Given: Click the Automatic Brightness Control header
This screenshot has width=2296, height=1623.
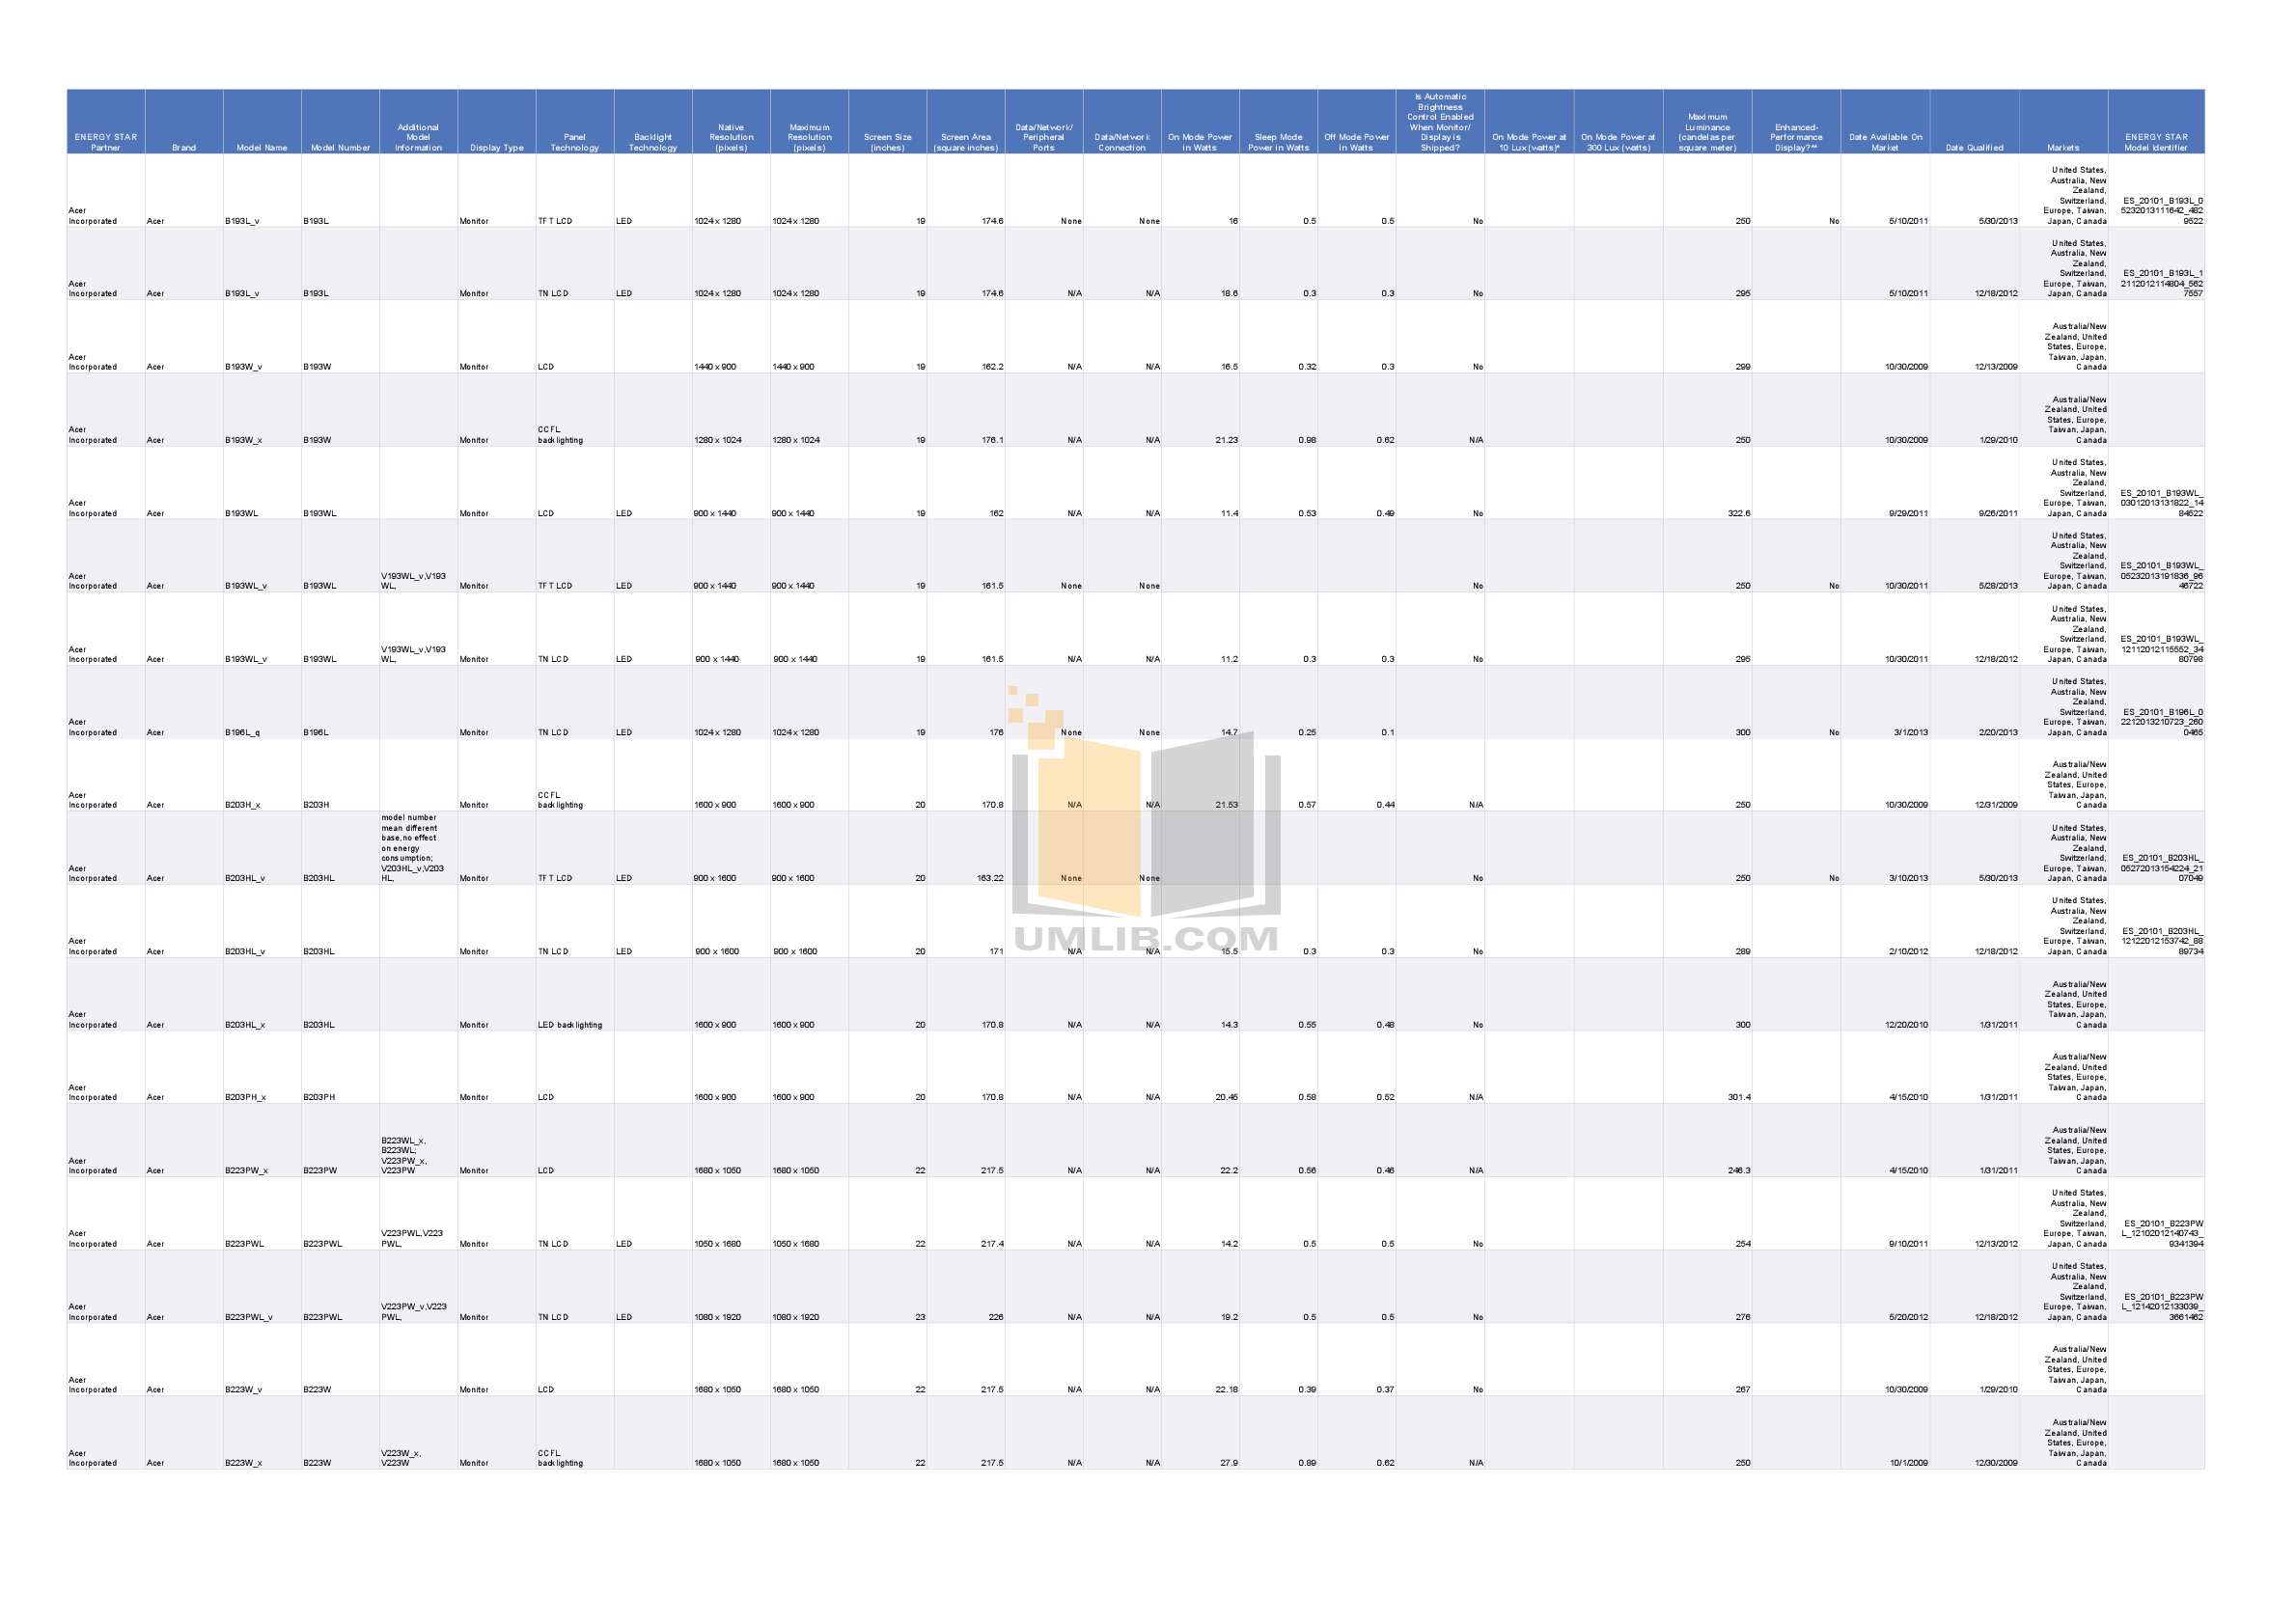Looking at the screenshot, I should (1440, 122).
